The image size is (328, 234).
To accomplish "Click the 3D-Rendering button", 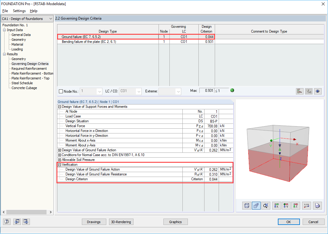I will [121, 222].
